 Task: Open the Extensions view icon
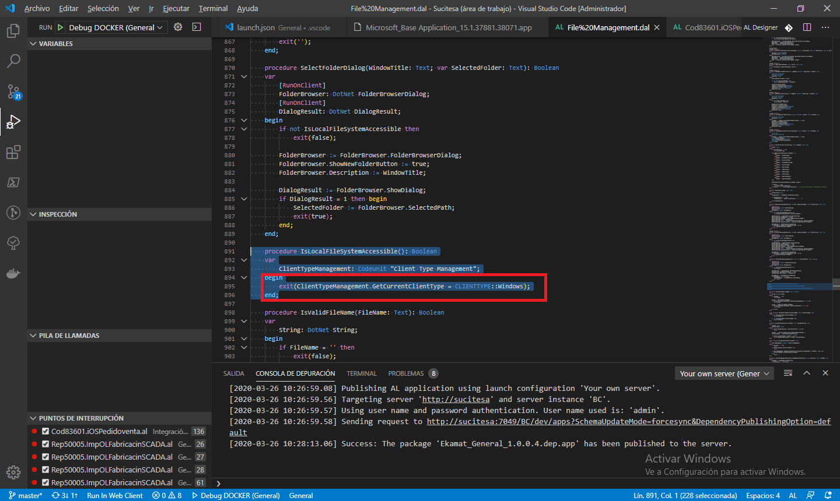coord(13,152)
